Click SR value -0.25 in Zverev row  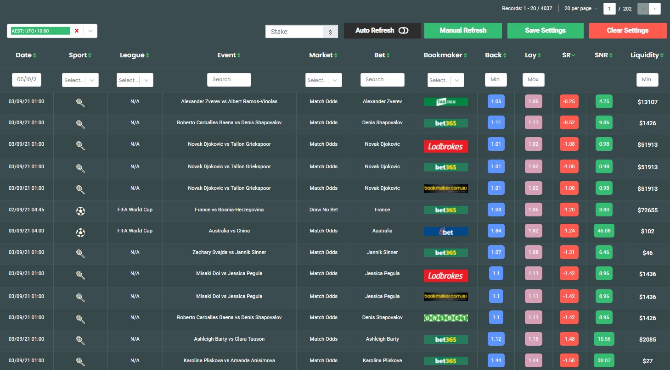pyautogui.click(x=569, y=102)
